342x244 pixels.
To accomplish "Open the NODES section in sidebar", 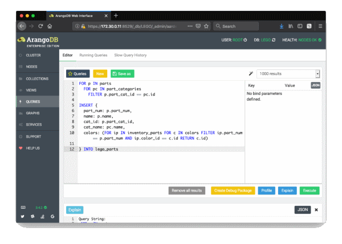I will [x=38, y=67].
